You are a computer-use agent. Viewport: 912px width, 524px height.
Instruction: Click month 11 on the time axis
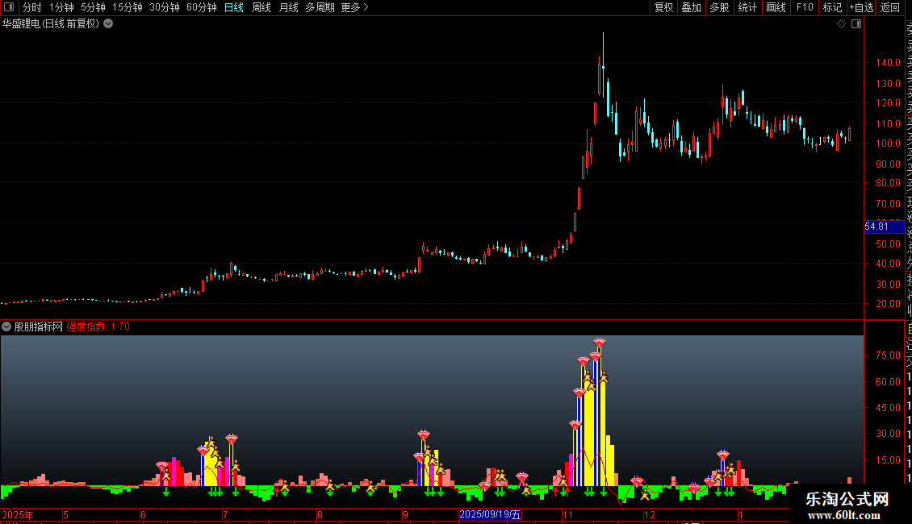click(x=567, y=514)
